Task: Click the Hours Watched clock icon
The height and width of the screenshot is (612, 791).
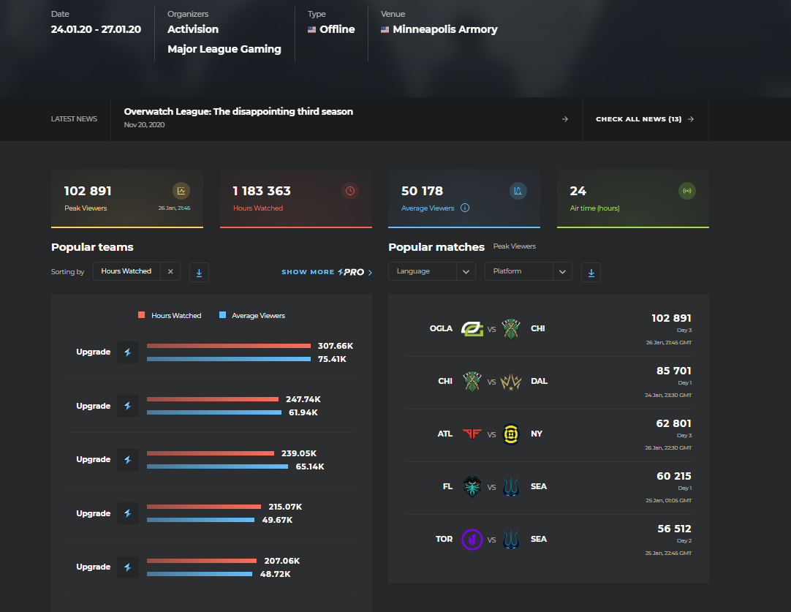Action: (350, 191)
